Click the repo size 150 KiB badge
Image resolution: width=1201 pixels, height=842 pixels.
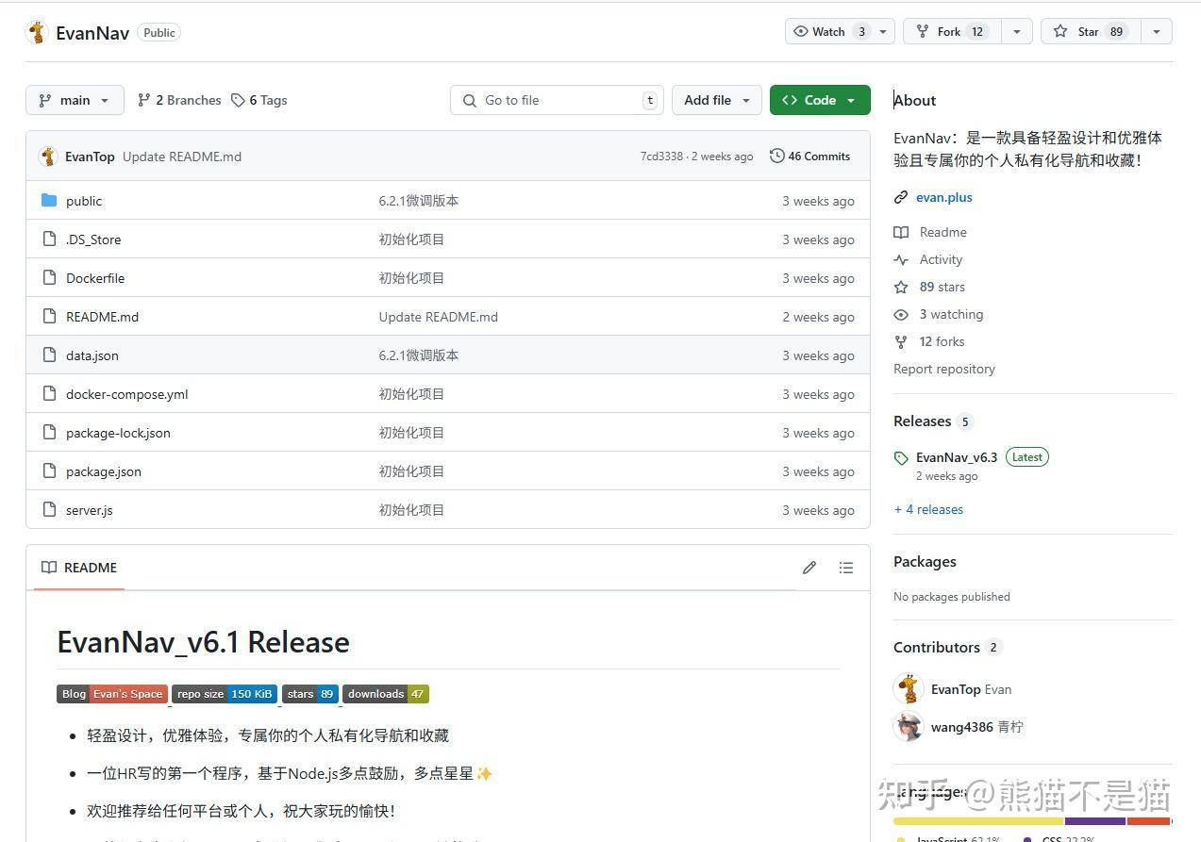(x=225, y=694)
